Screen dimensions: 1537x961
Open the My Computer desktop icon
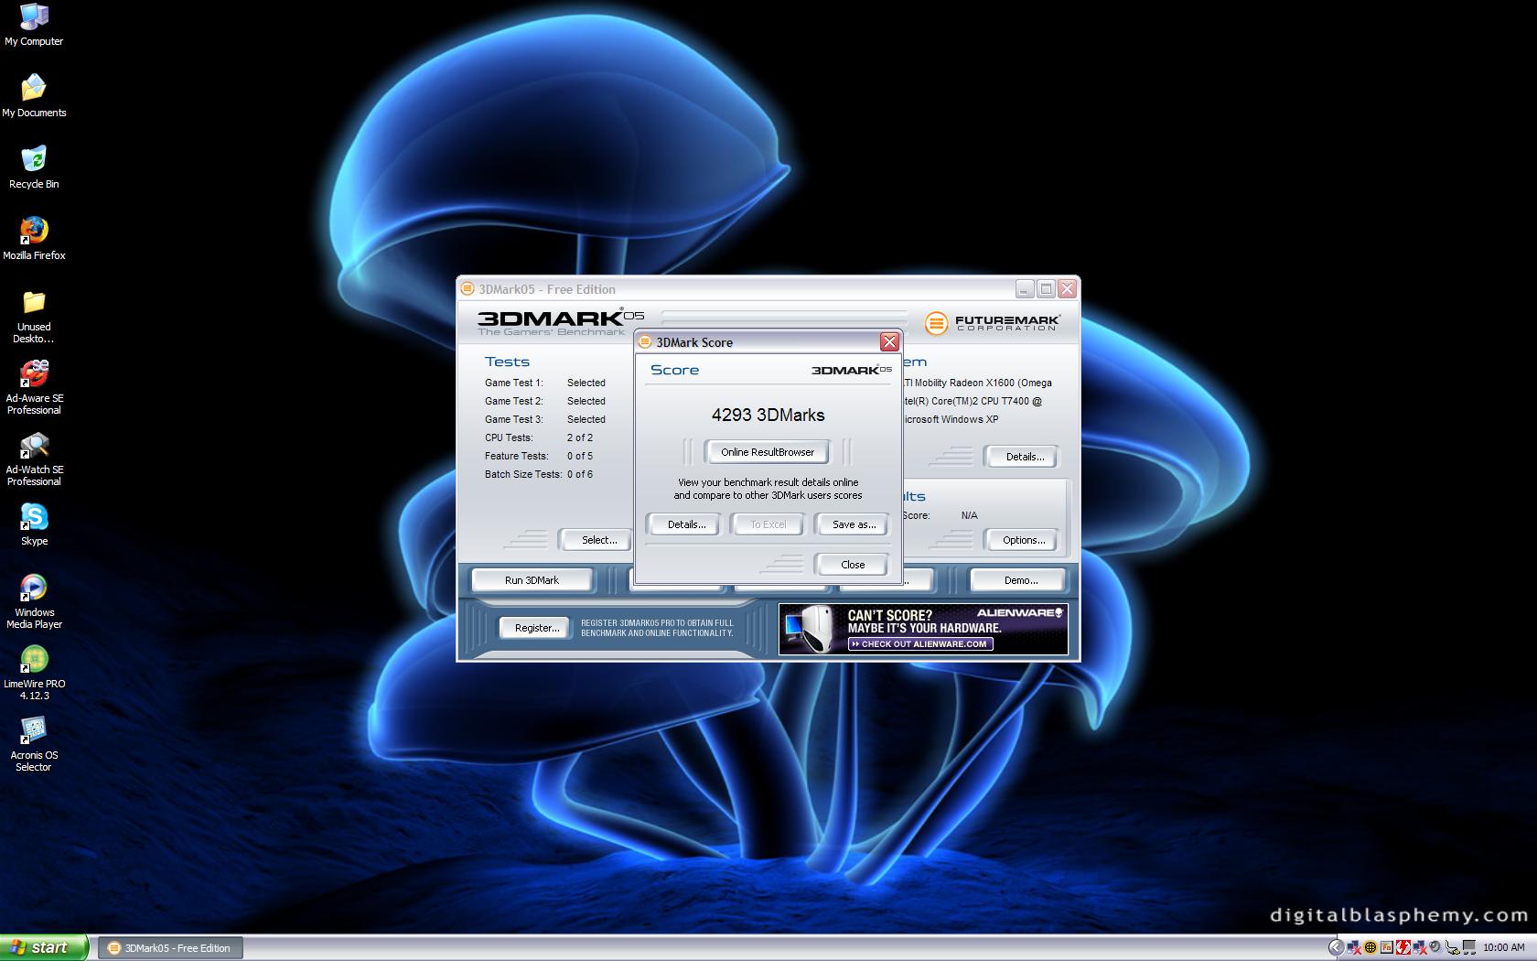point(34,25)
